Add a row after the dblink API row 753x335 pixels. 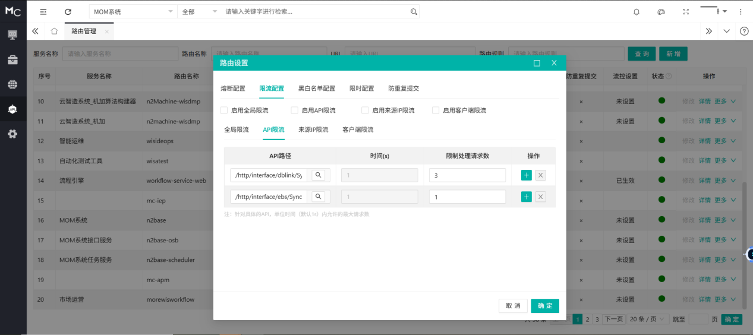527,175
